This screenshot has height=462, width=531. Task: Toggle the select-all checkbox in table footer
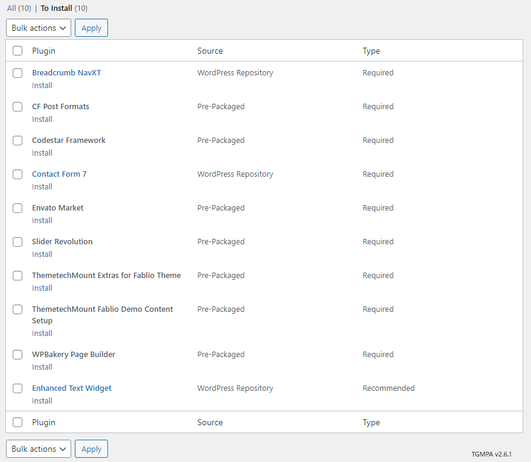tap(17, 422)
